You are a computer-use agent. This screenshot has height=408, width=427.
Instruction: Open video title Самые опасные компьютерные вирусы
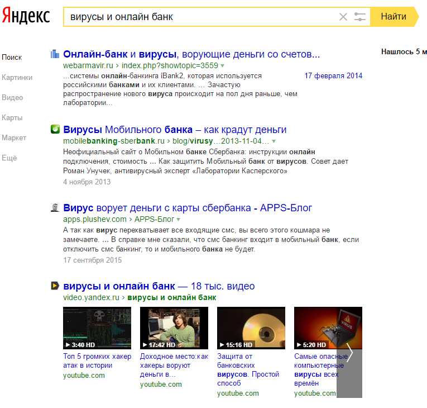(x=321, y=370)
